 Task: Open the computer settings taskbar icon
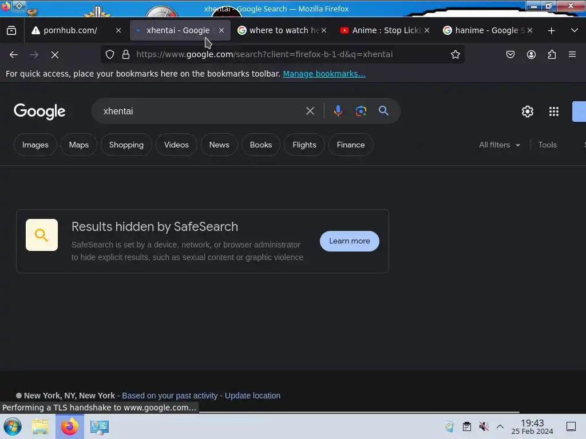[x=100, y=426]
